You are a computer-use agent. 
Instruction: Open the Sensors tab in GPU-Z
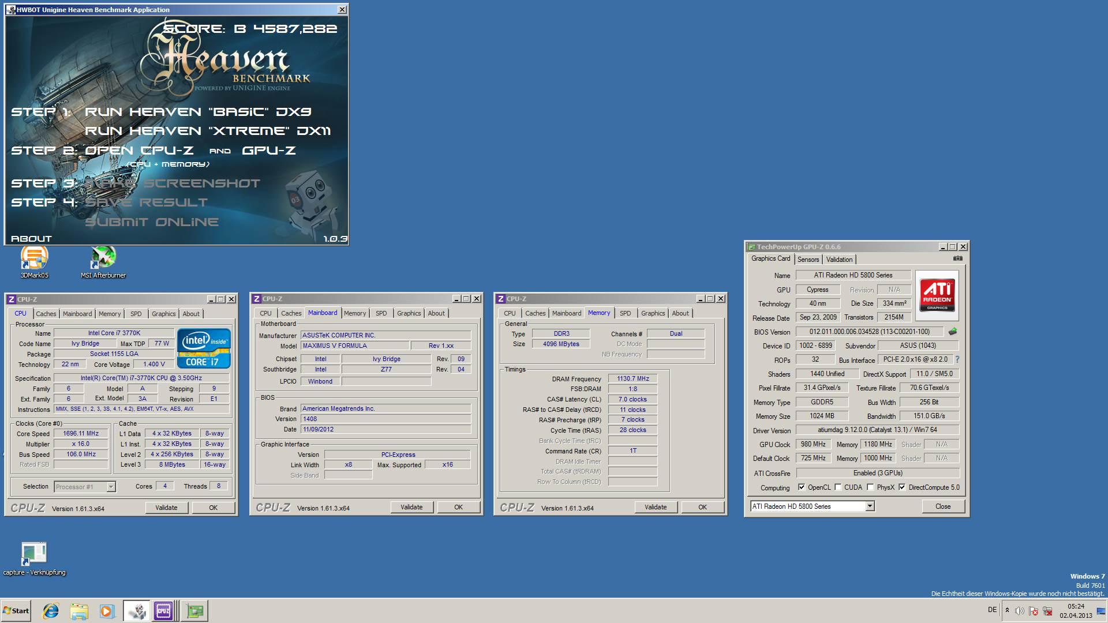808,260
